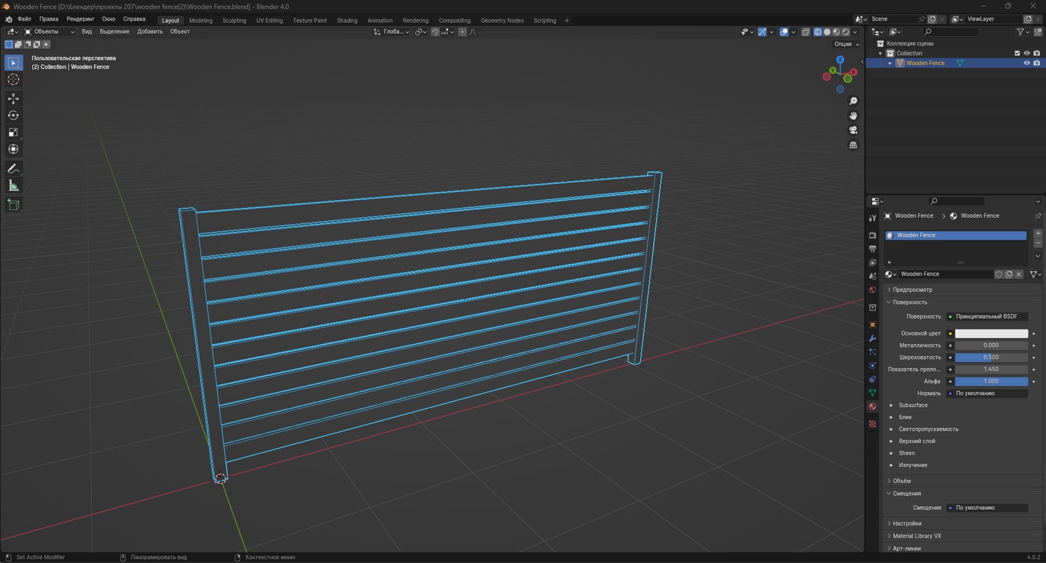Screen dimensions: 1046x563
Task: Add a new material slot plus button
Action: 1038,234
